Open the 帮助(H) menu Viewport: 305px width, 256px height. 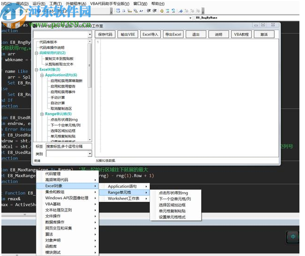click(158, 4)
